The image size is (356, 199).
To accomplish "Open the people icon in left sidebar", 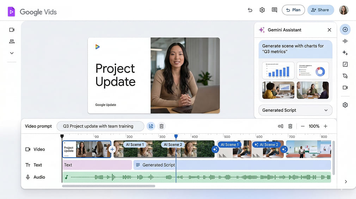I will [12, 41].
